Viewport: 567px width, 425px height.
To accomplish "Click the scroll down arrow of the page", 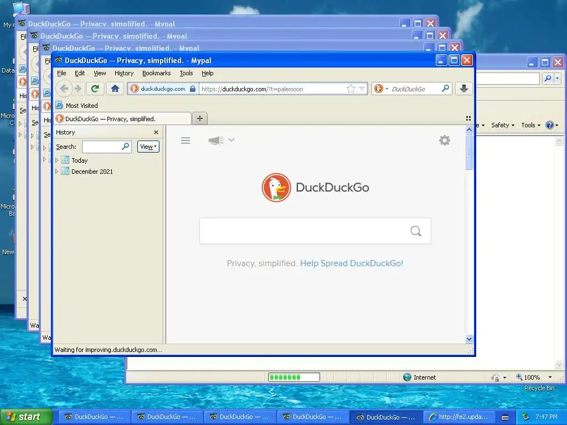I will tap(469, 339).
